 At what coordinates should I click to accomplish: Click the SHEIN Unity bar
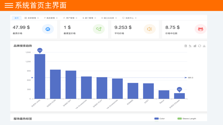(40, 76)
